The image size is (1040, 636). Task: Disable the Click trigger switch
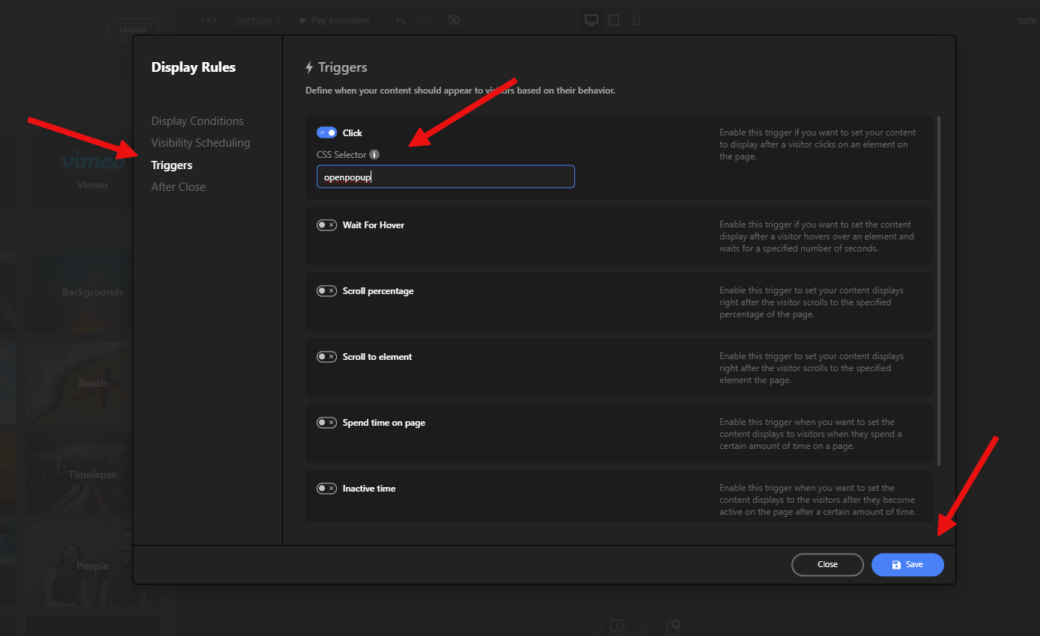pos(326,132)
